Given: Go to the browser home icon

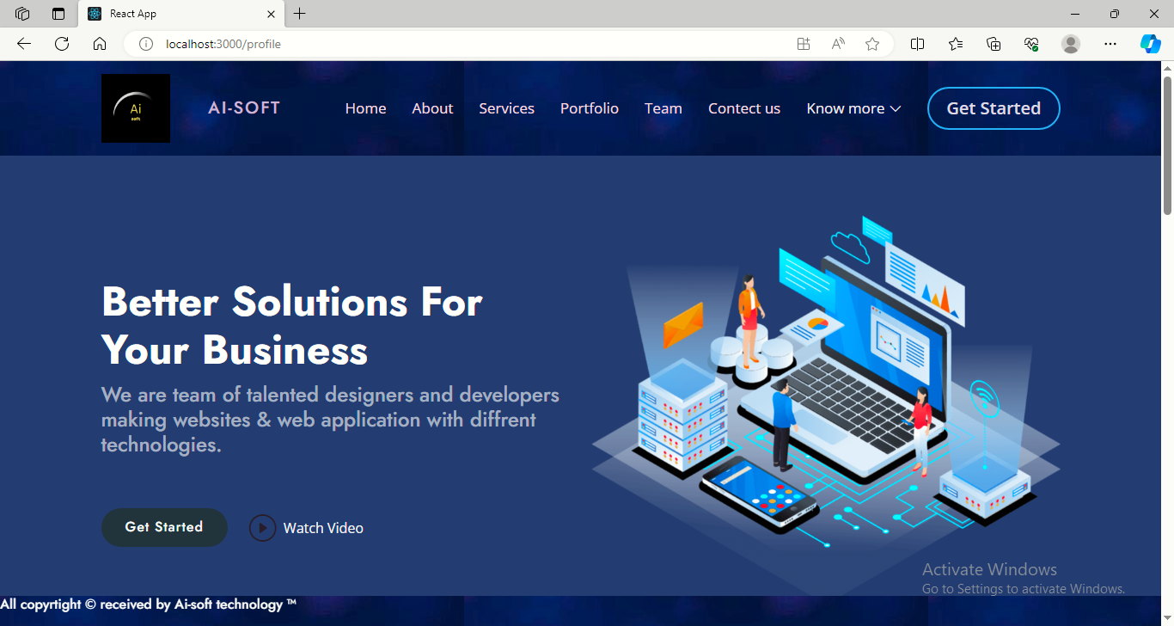Looking at the screenshot, I should coord(100,44).
